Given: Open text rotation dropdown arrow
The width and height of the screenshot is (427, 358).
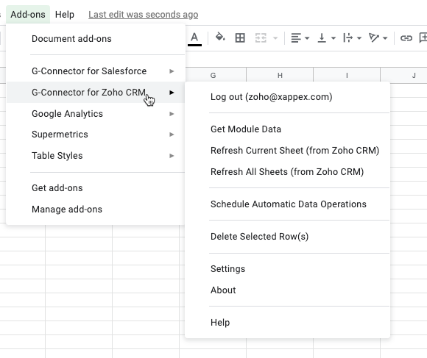Looking at the screenshot, I should (385, 38).
